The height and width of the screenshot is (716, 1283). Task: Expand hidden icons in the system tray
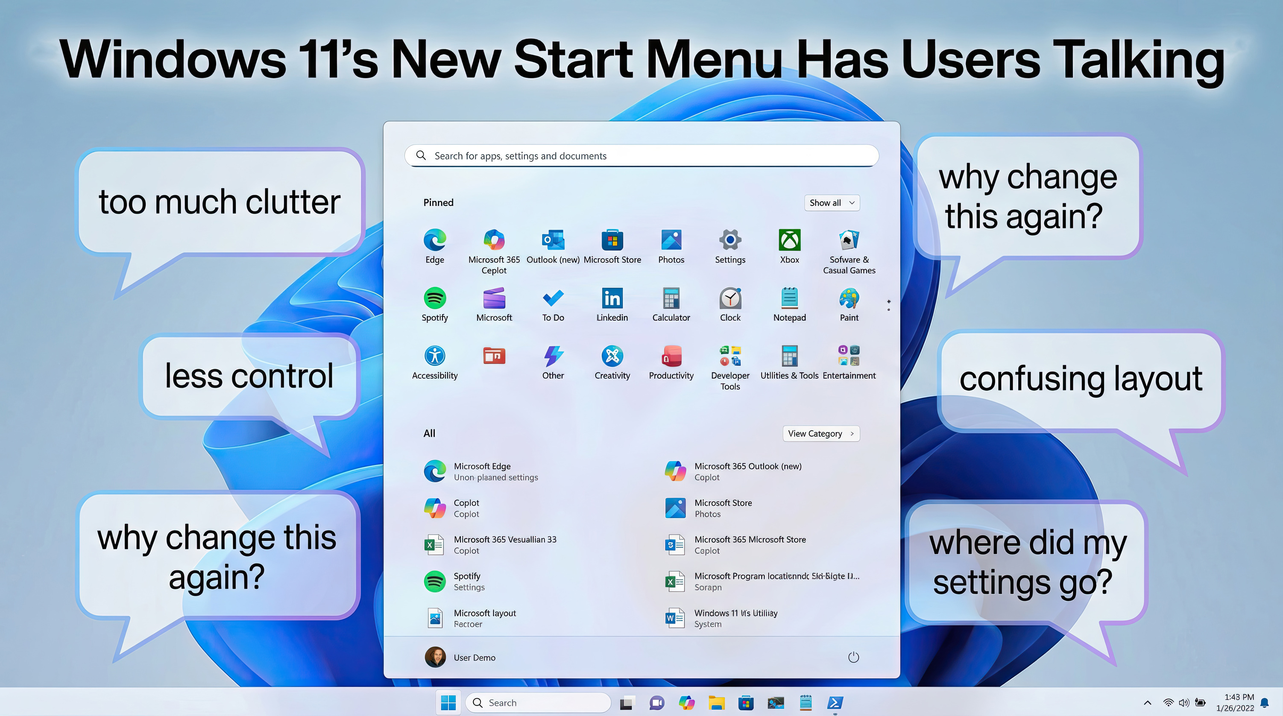pos(1148,703)
